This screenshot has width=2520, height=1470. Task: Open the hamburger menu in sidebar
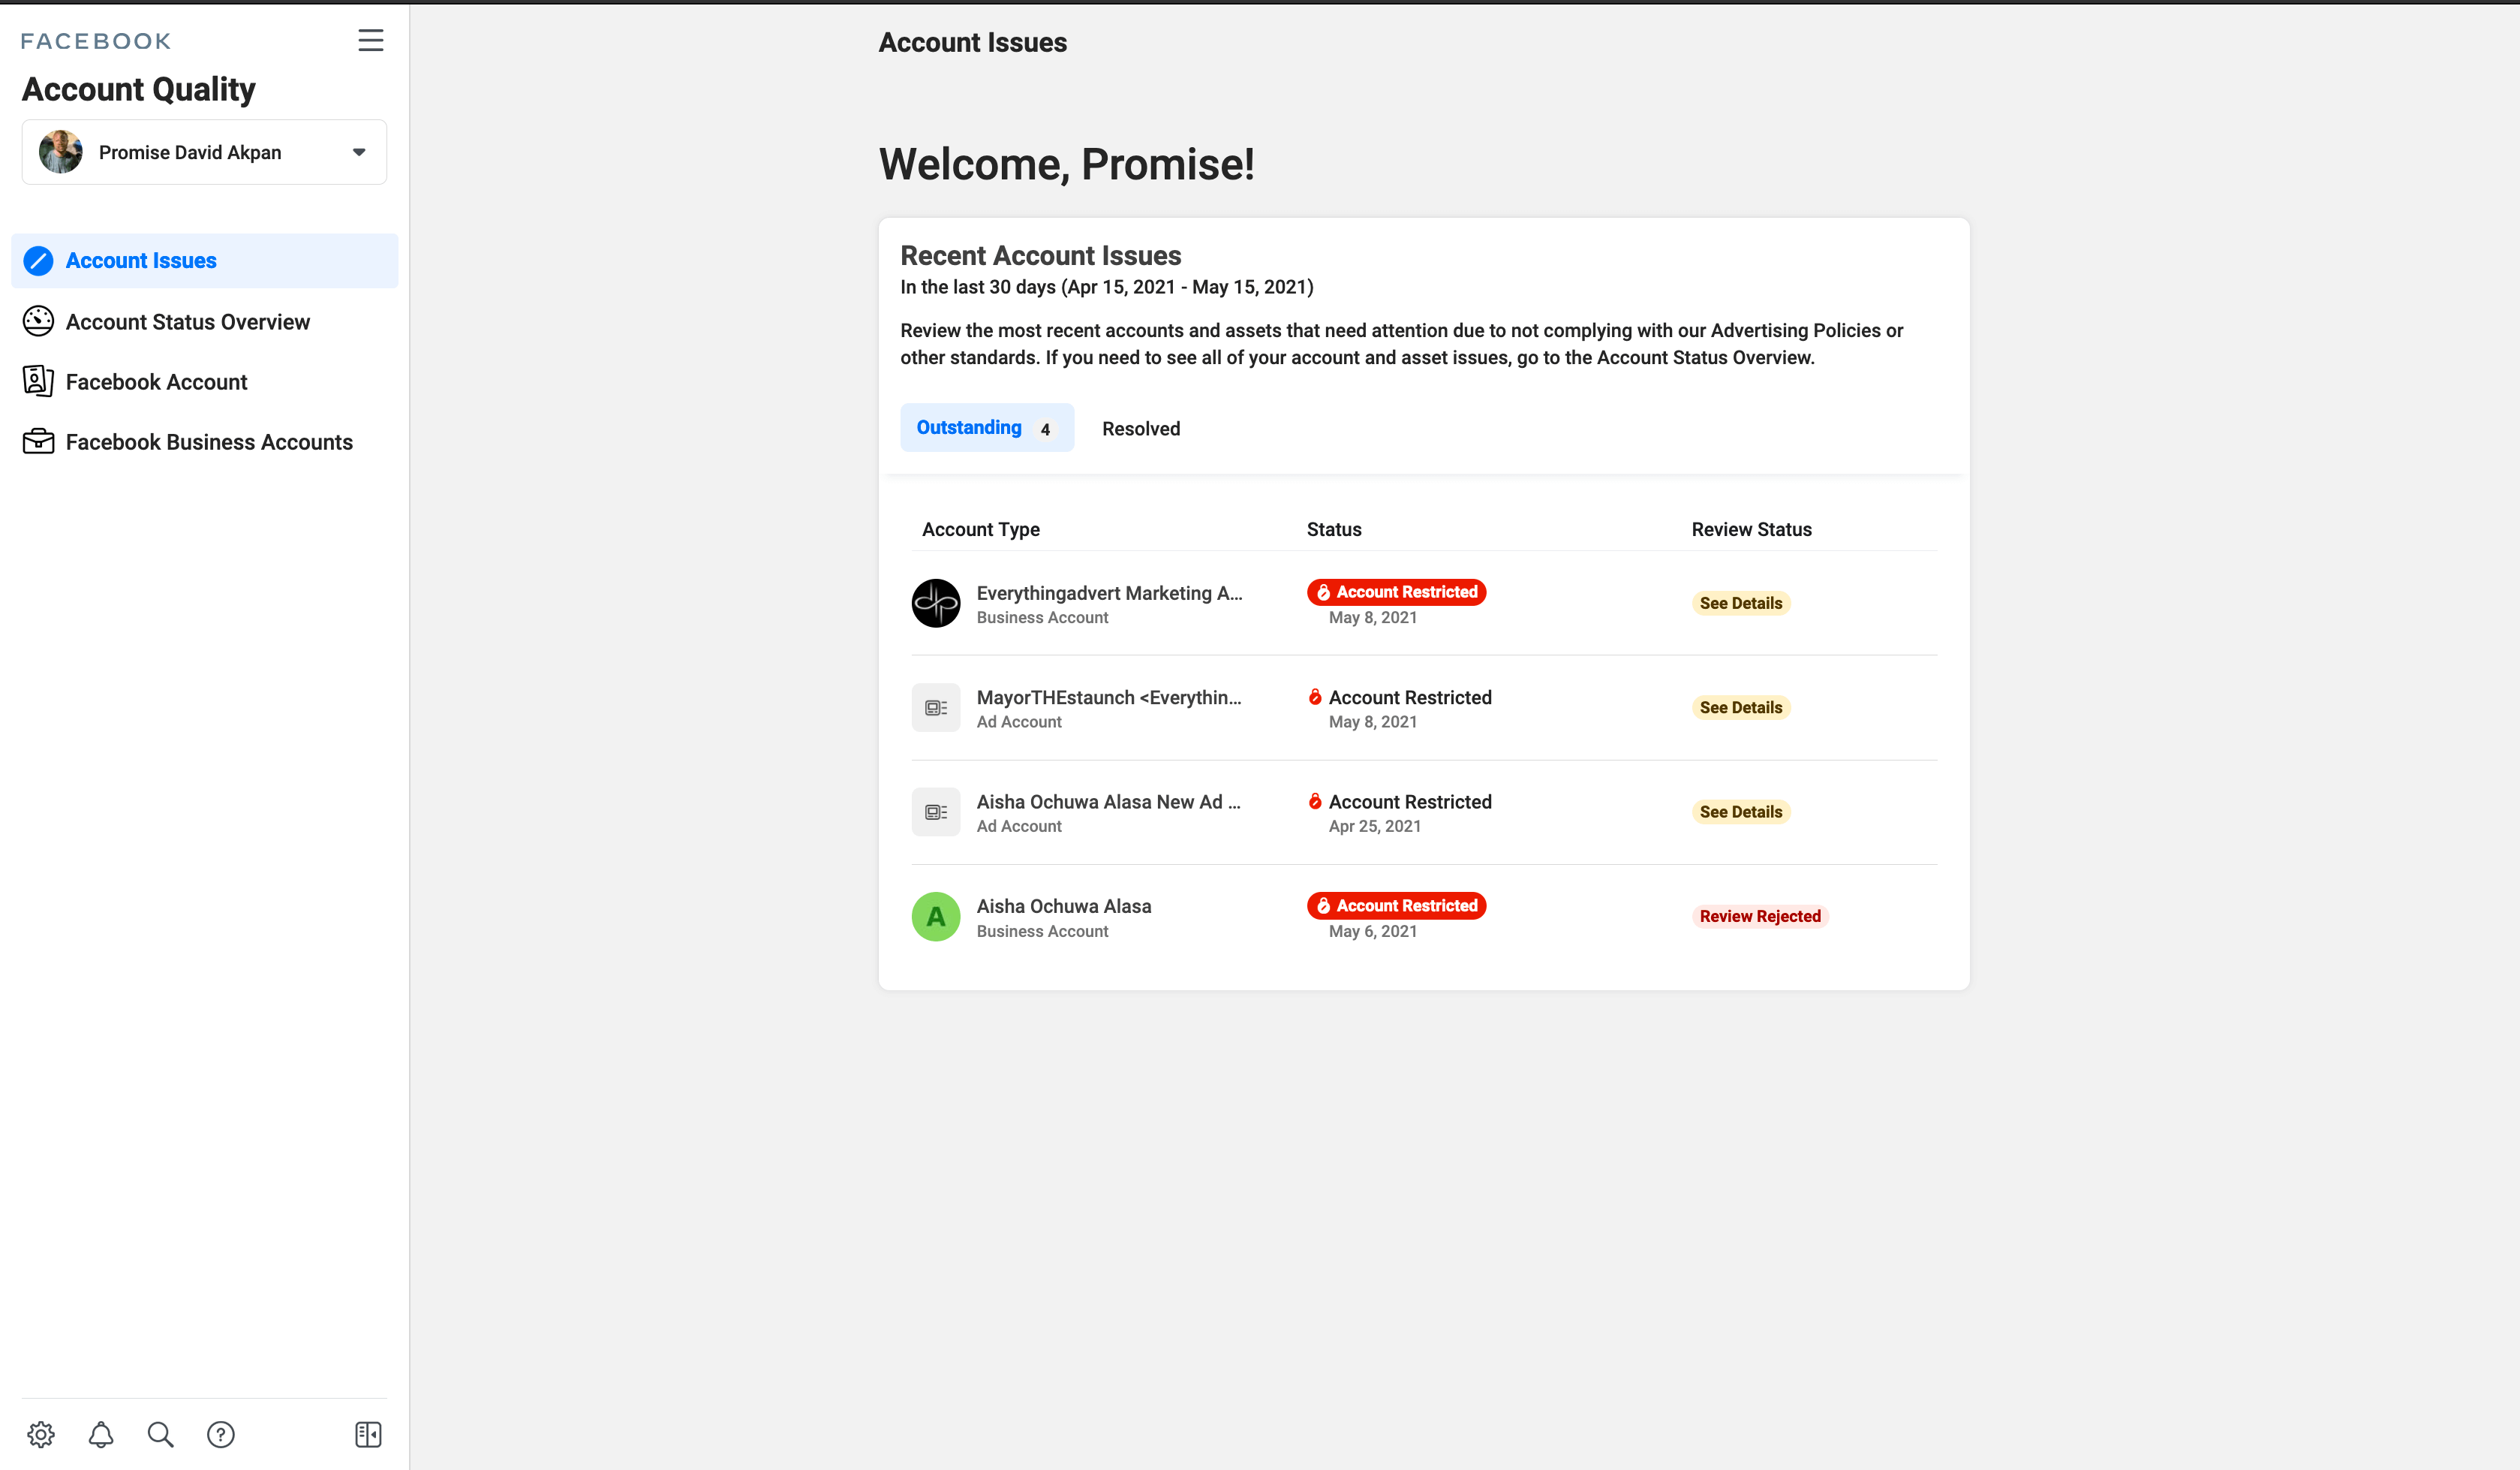point(370,40)
